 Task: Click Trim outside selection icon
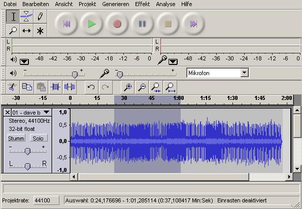coord(55,87)
